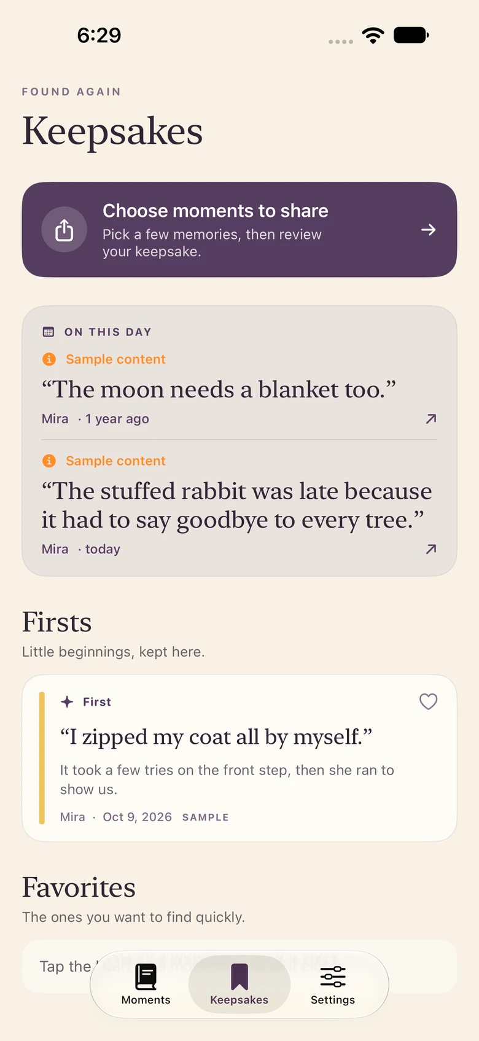Tap the right arrow on the share banner
The width and height of the screenshot is (479, 1041).
pos(429,230)
